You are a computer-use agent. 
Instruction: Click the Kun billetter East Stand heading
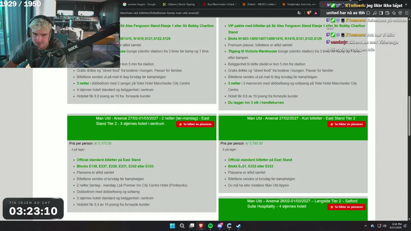301,118
